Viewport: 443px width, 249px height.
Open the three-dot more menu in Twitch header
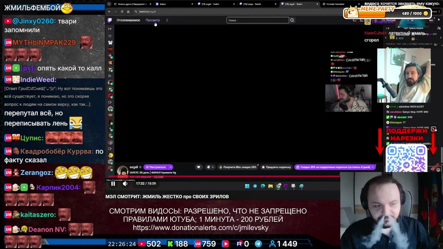pos(167,20)
